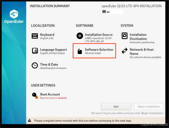Open Software Selection settings
Screen dimensions: 169x128
click(95, 51)
